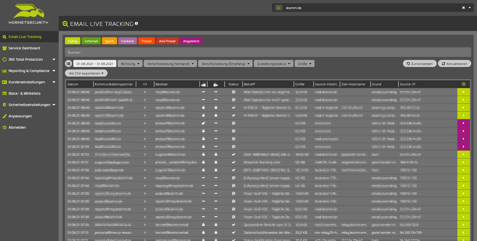477x241 pixels.
Task: Click the direction arrows column header icon
Action: point(145,84)
